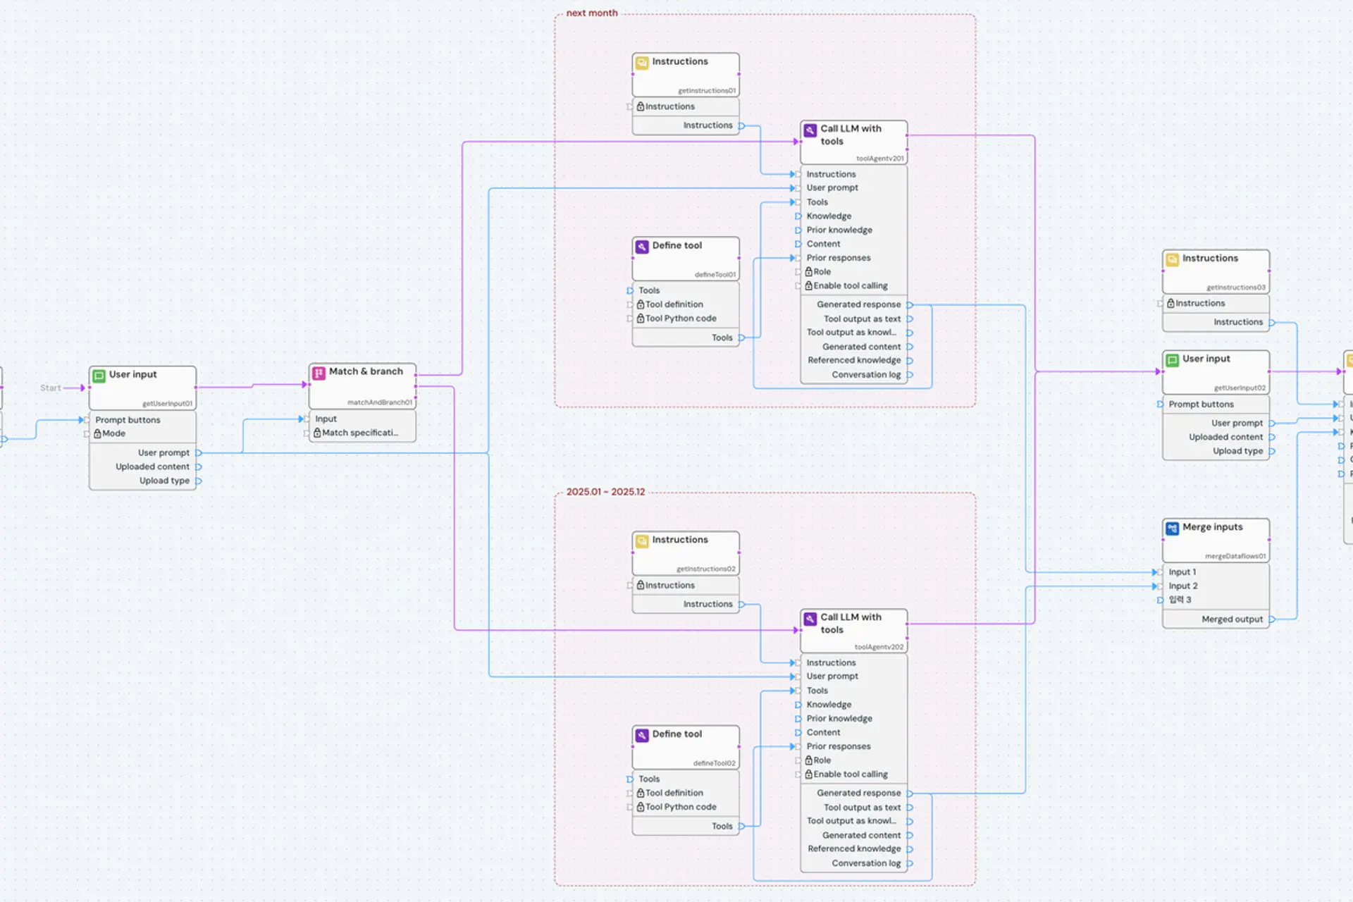Click the toolAgentv202 Call LLM icon
This screenshot has height=902, width=1353.
810,619
